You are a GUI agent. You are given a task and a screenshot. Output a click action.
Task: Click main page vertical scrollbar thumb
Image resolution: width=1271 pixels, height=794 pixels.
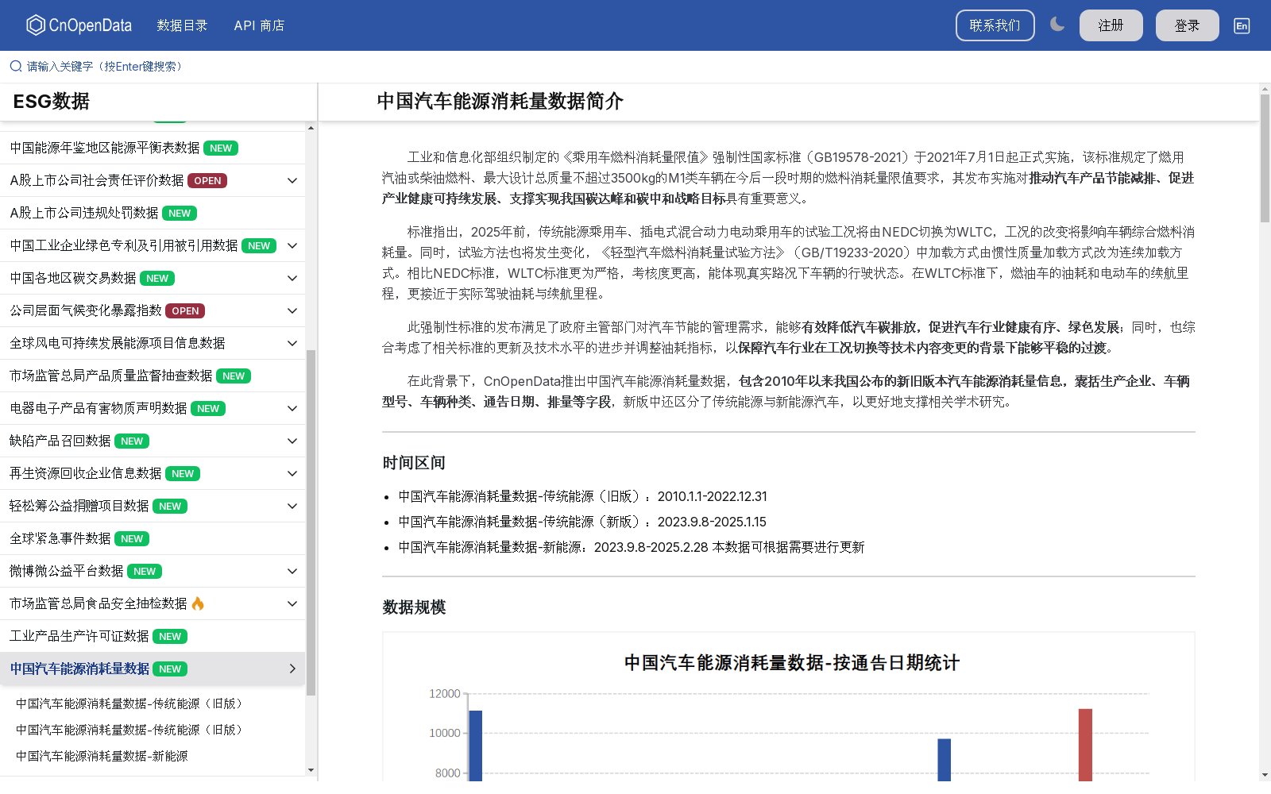tap(1265, 158)
